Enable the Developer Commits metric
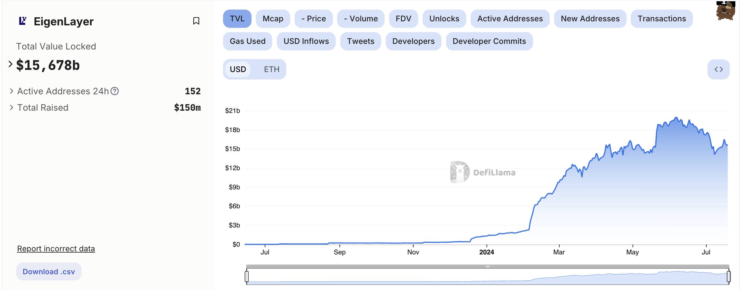The image size is (740, 290). click(489, 41)
